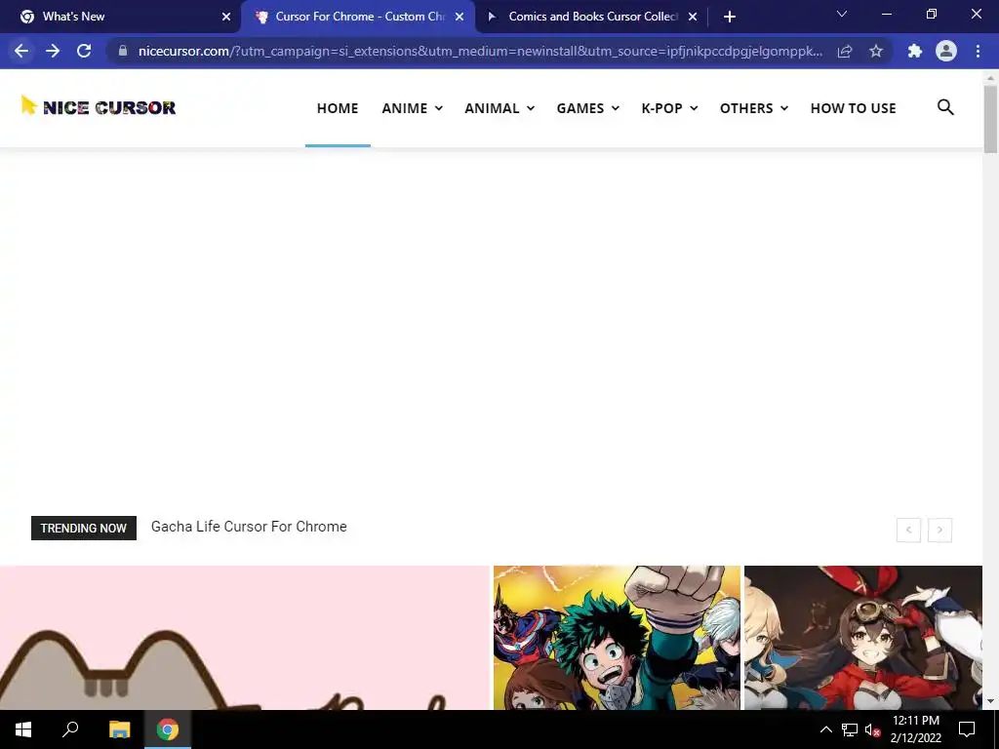
Task: Share this page from the address bar
Action: click(845, 51)
